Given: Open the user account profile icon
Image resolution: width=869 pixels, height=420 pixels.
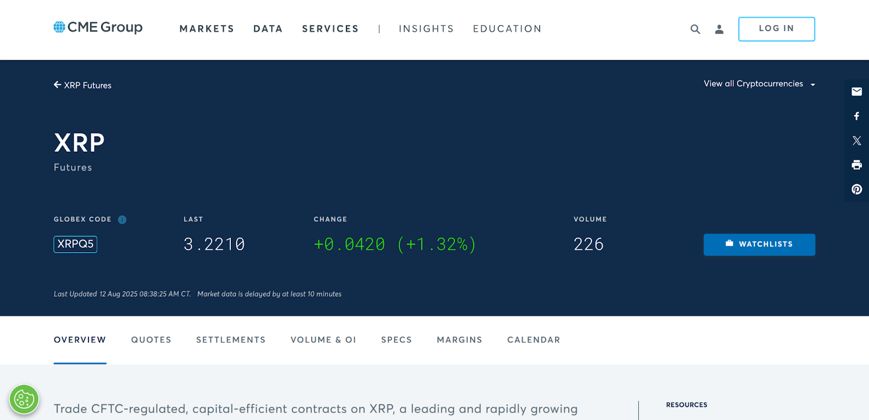Looking at the screenshot, I should [719, 29].
